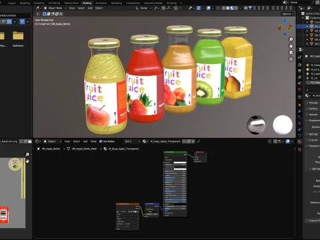
Task: Open the node editor Object shader type dropdown
Action: point(53,141)
